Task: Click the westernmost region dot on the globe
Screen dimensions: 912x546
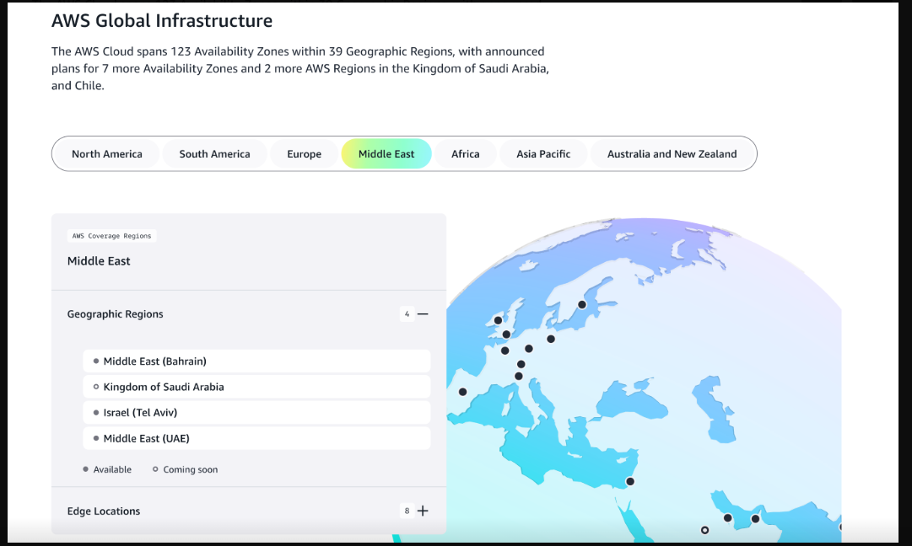Action: [x=462, y=391]
